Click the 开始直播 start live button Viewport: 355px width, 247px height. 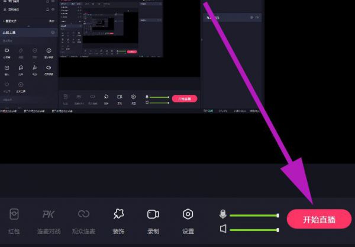pyautogui.click(x=319, y=219)
